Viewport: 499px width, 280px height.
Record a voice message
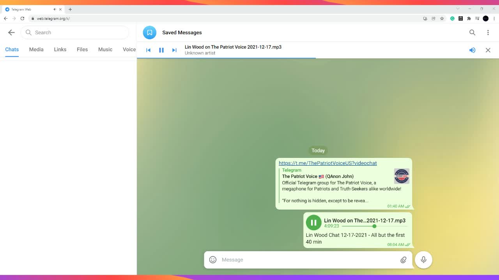(x=423, y=260)
